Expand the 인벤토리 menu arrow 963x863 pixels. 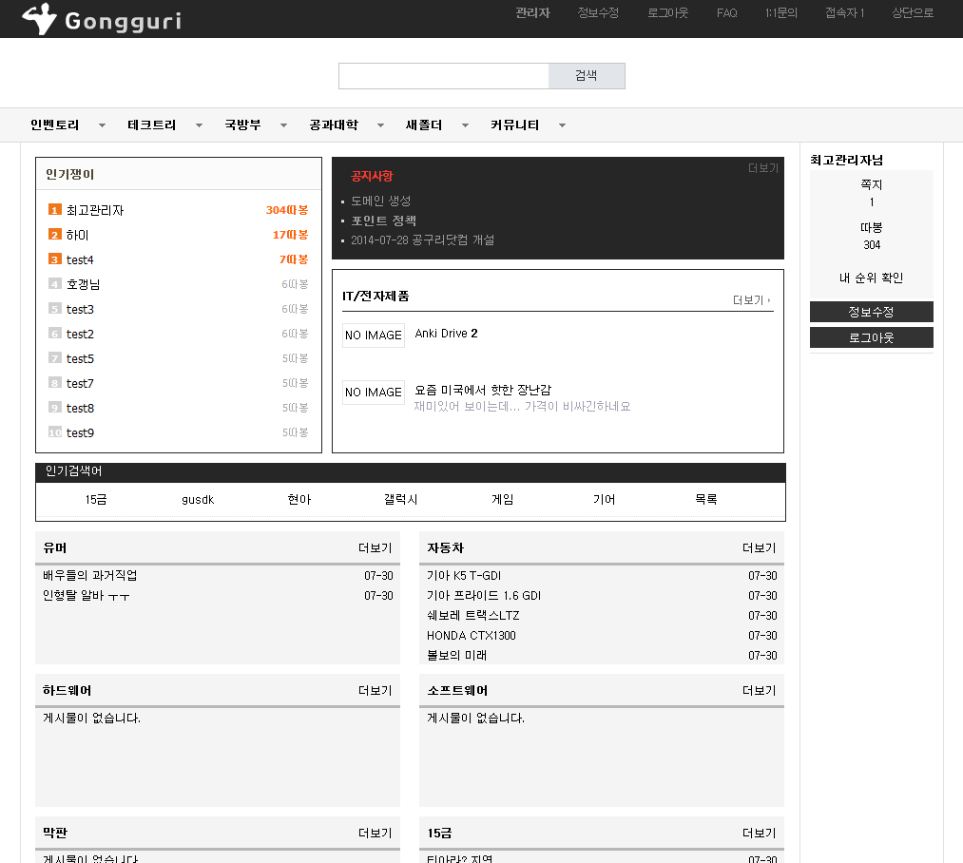click(x=103, y=125)
